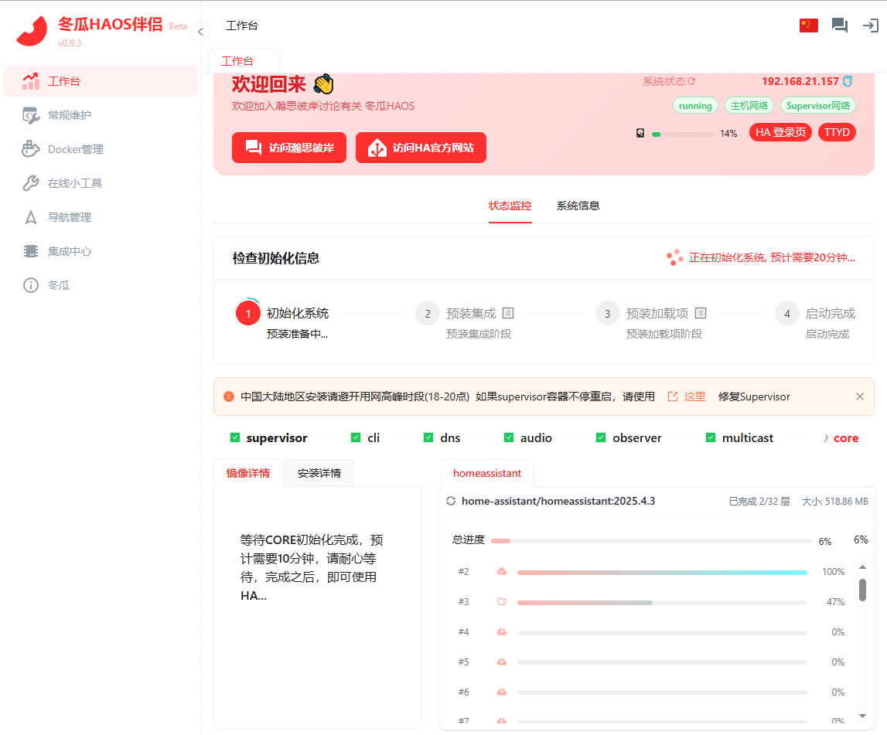Click the disk usage icon
Image resolution: width=887 pixels, height=735 pixels.
click(640, 134)
